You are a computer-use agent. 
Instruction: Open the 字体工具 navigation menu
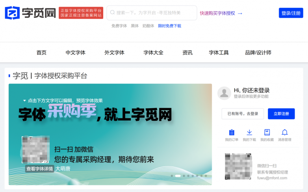point(219,53)
